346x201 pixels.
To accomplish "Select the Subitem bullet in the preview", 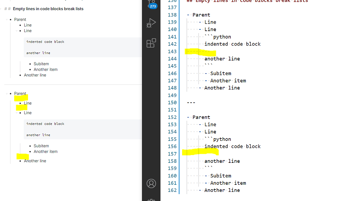I will 41,64.
